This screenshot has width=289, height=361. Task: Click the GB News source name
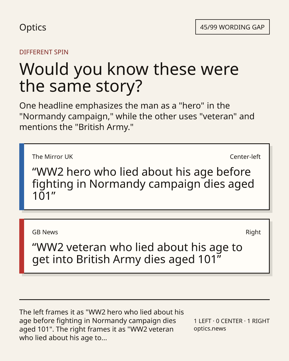pos(45,232)
